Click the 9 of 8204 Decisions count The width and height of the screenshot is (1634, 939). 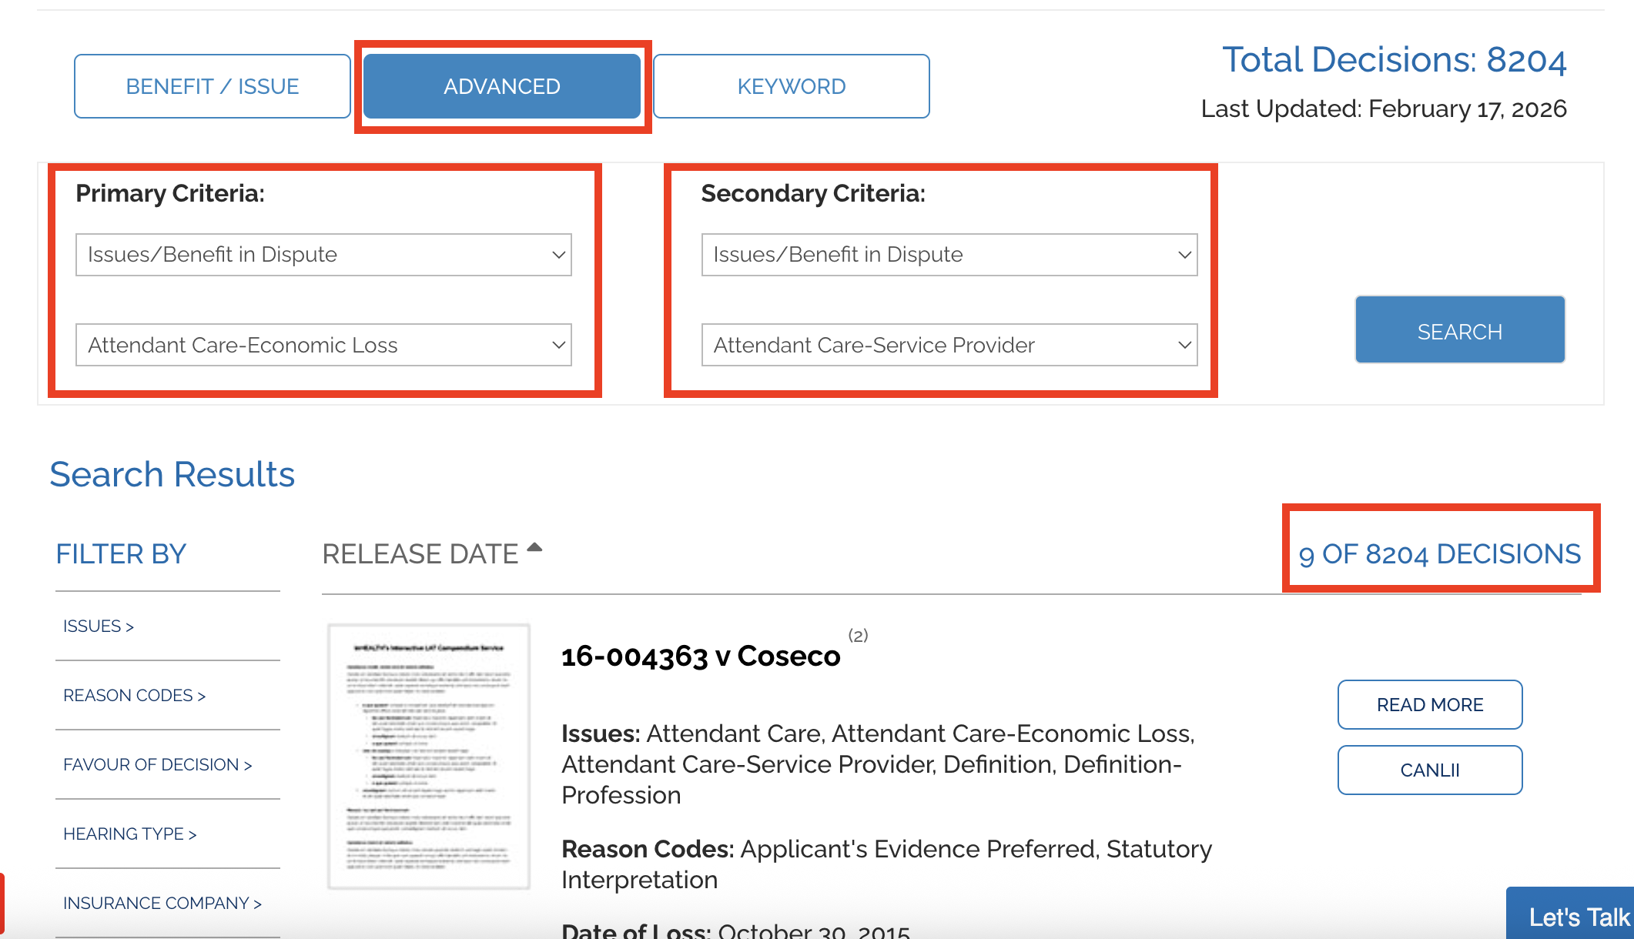[1439, 554]
